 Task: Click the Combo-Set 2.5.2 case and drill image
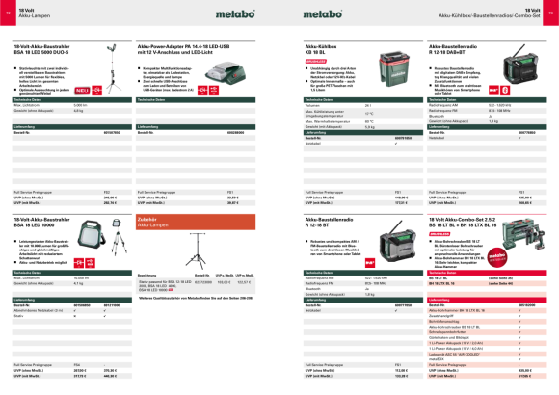pos(523,233)
